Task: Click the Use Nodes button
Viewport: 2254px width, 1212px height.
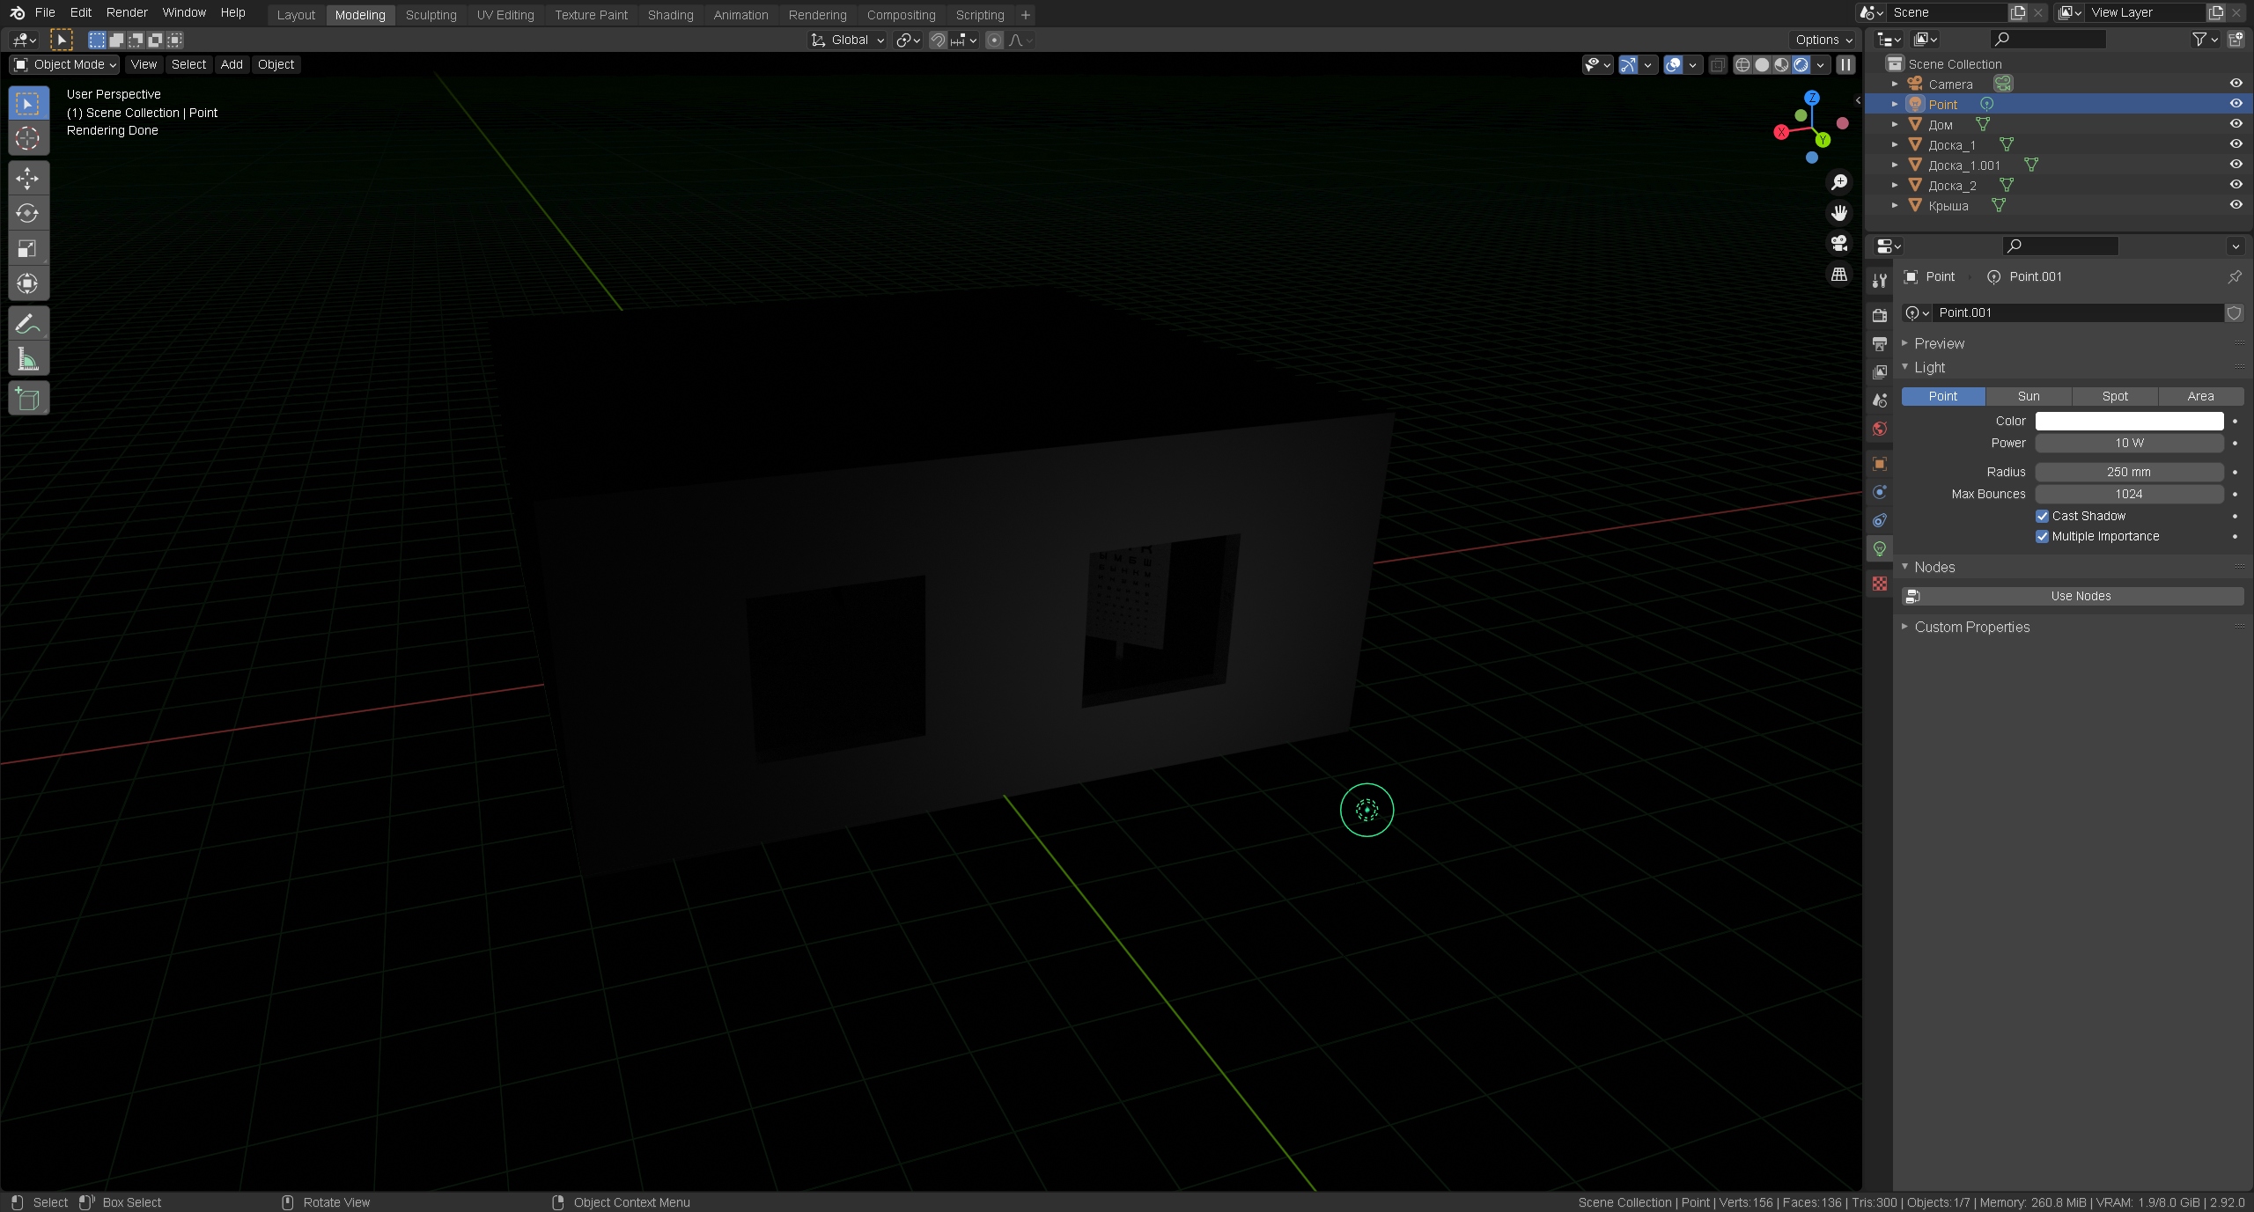Action: click(x=2080, y=594)
